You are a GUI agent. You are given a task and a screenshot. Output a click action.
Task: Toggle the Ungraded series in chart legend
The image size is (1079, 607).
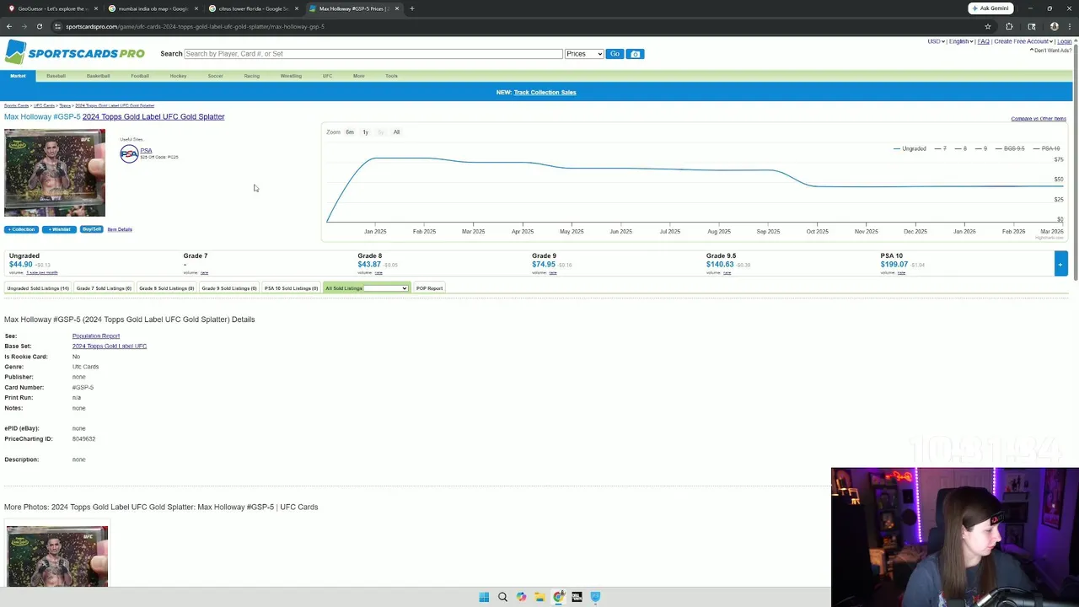pyautogui.click(x=910, y=148)
